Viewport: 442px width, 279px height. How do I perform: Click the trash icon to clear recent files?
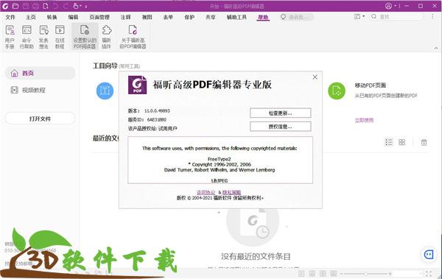pos(424,142)
